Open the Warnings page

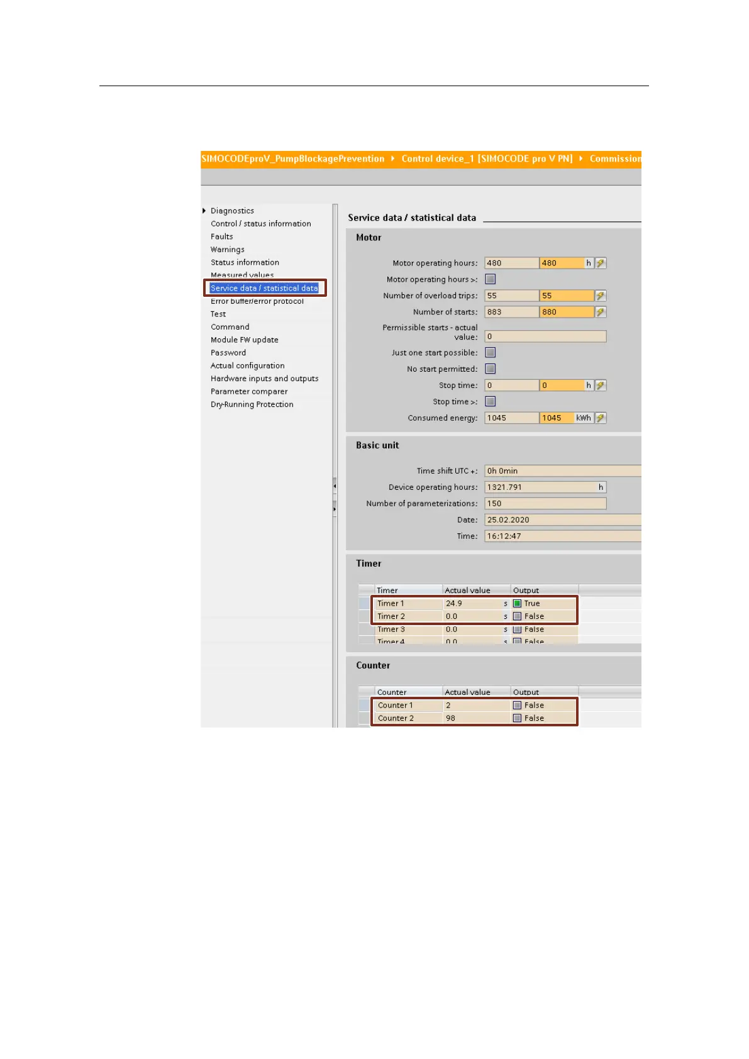point(228,250)
